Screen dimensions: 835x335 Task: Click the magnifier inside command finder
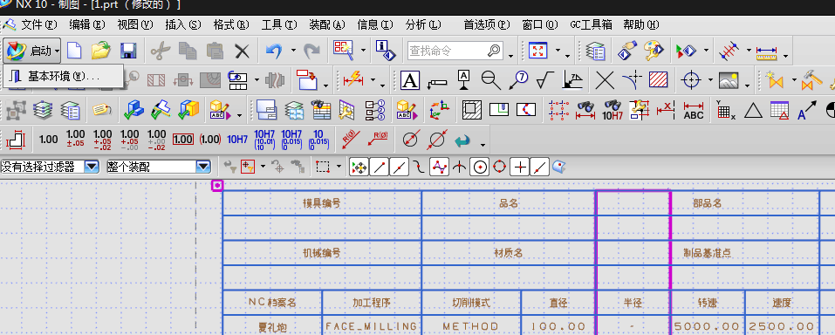(x=494, y=51)
